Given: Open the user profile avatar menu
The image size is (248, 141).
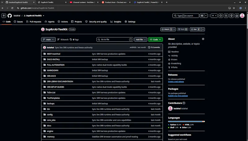Looking at the screenshot, I should 242,16.
